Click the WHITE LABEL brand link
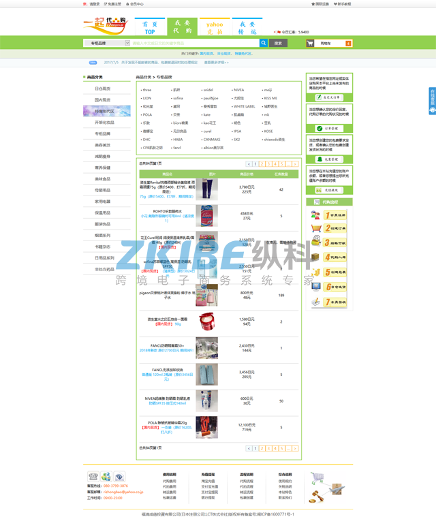 [x=245, y=106]
